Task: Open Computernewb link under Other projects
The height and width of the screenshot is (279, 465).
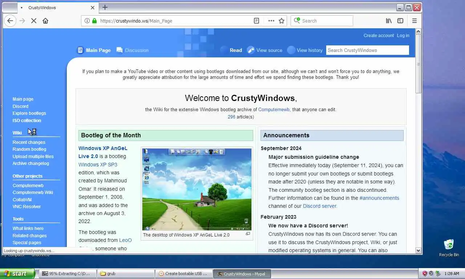Action: click(x=28, y=185)
